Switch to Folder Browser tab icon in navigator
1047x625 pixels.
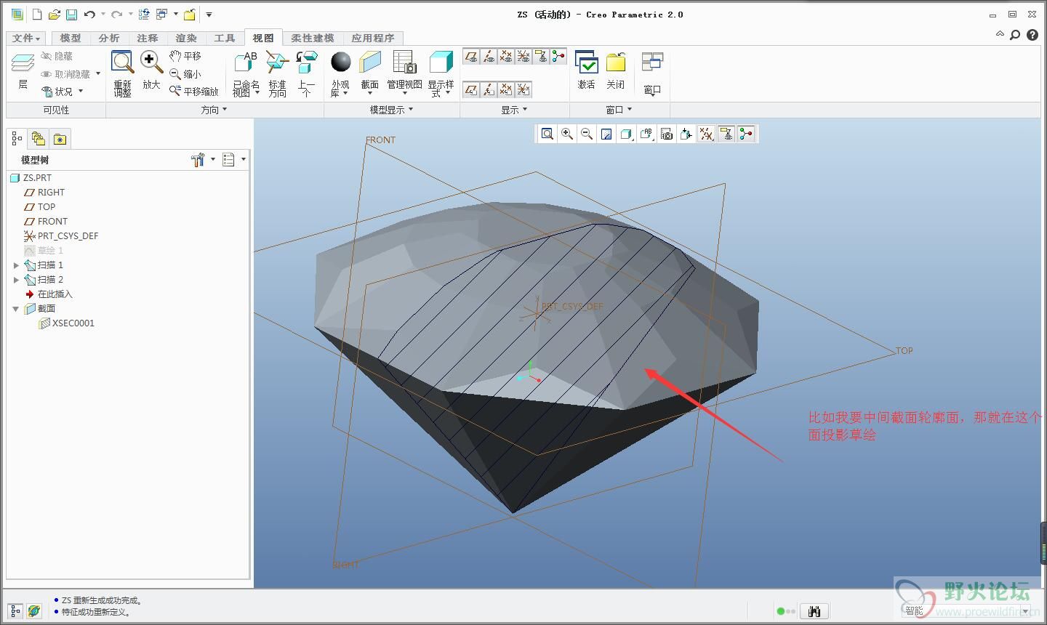click(x=39, y=139)
